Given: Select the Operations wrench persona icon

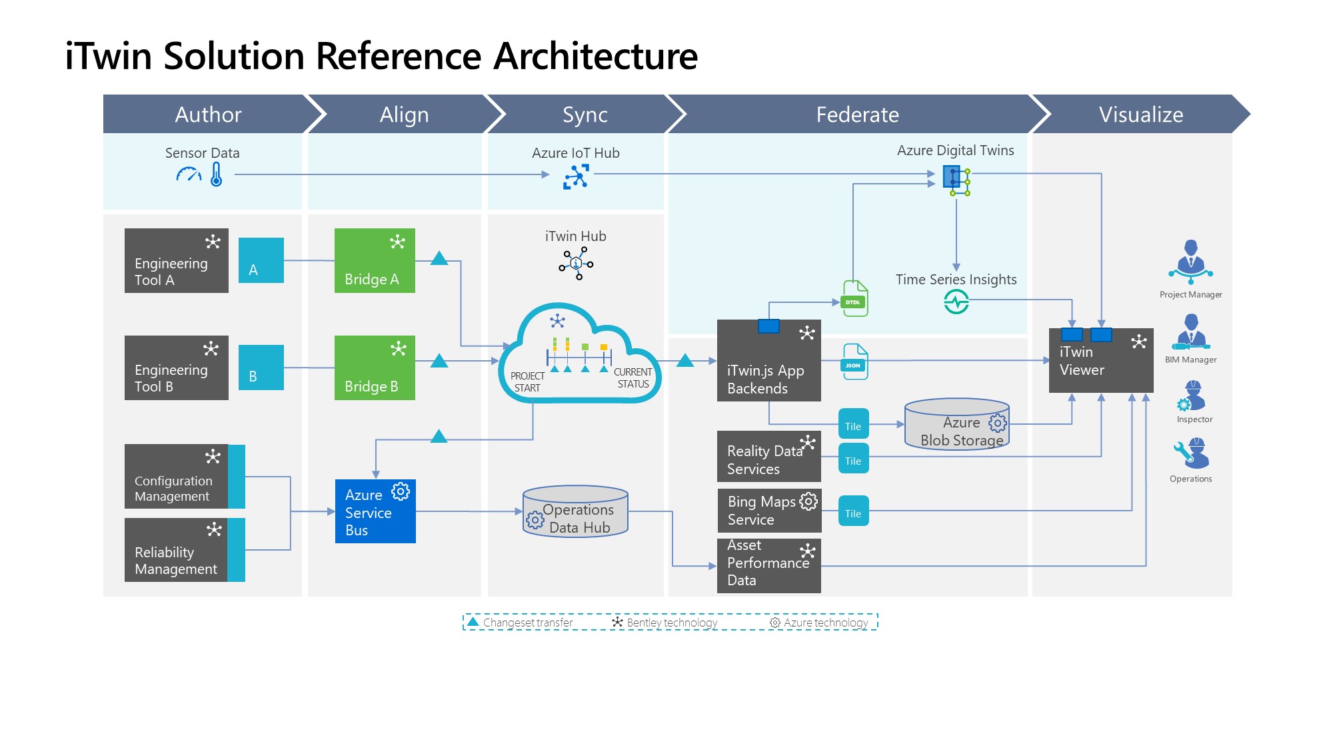Looking at the screenshot, I should (x=1191, y=453).
